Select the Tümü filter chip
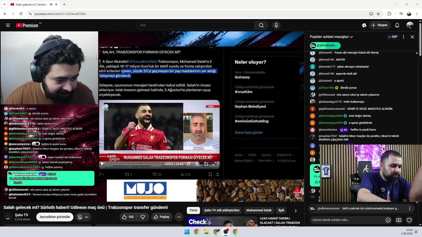422x237 pixels. click(193, 210)
